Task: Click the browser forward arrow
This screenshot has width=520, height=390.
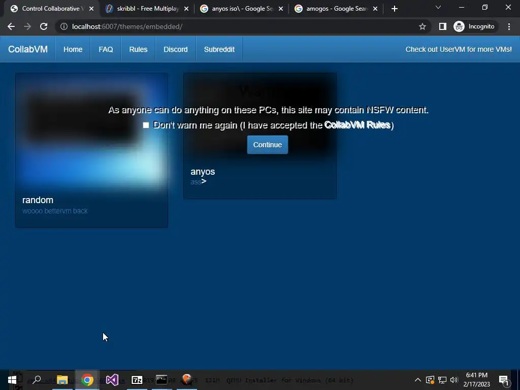Action: (27, 26)
